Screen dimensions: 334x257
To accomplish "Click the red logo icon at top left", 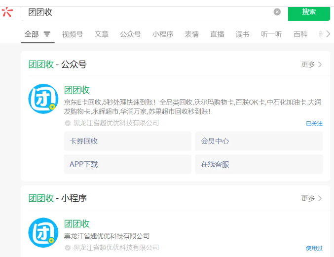I will pos(7,12).
